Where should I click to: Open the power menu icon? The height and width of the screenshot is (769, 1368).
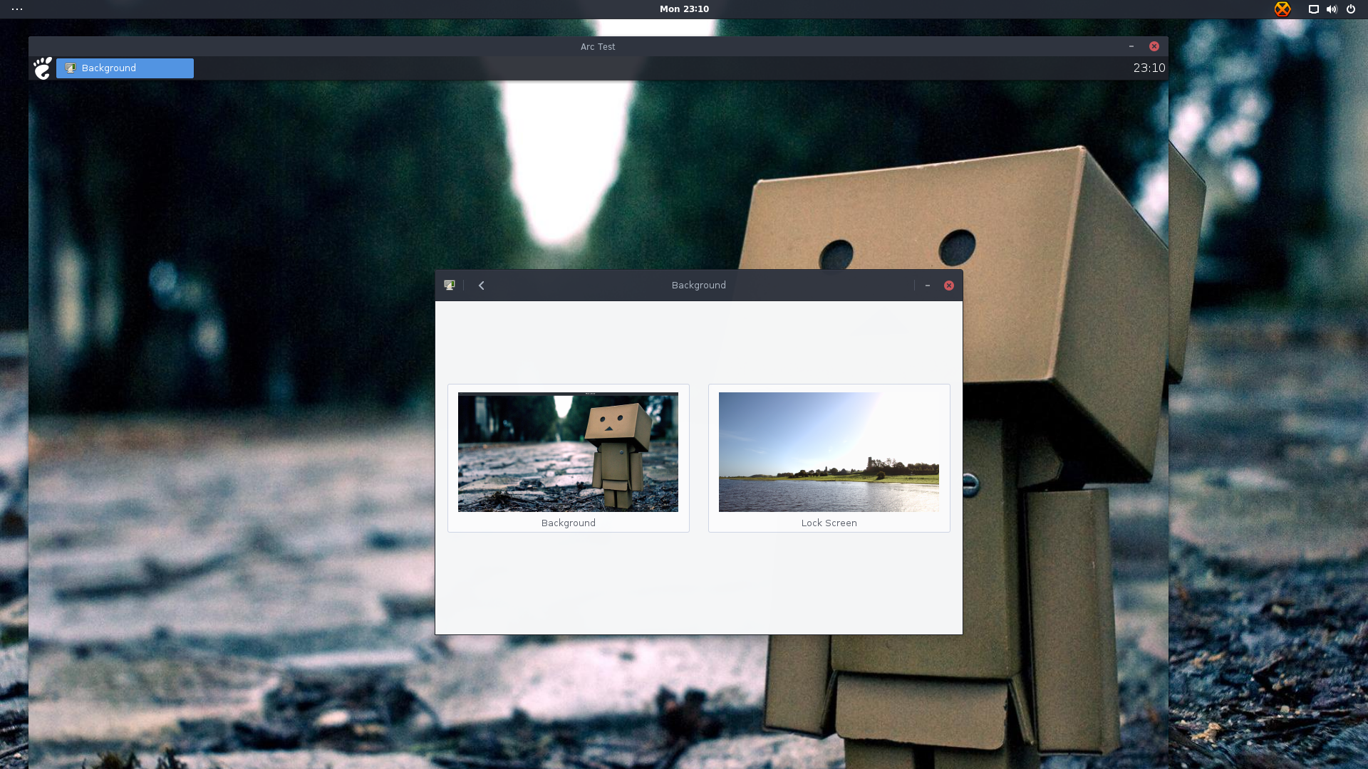[1351, 9]
